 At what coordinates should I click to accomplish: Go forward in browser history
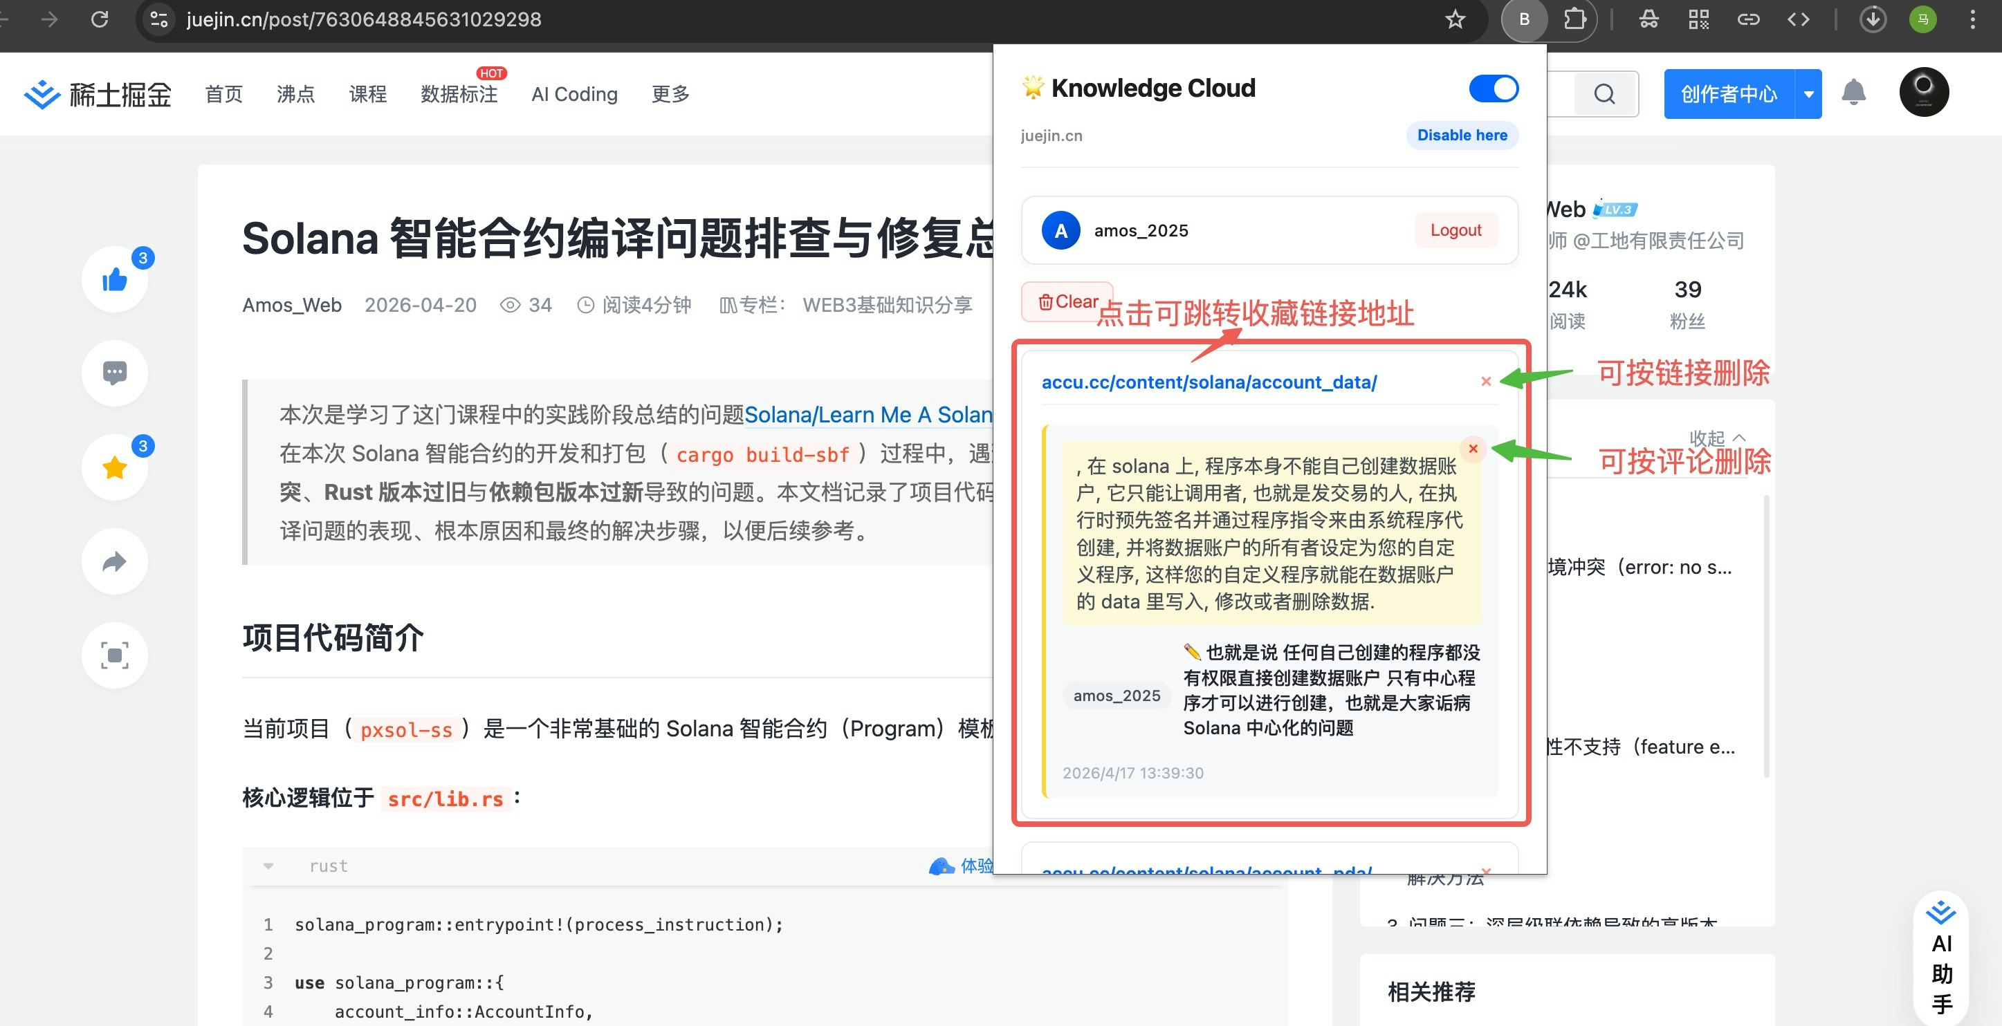49,19
